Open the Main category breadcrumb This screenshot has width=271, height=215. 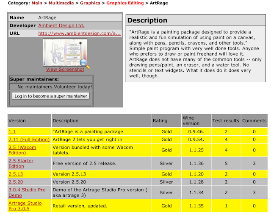click(x=37, y=3)
